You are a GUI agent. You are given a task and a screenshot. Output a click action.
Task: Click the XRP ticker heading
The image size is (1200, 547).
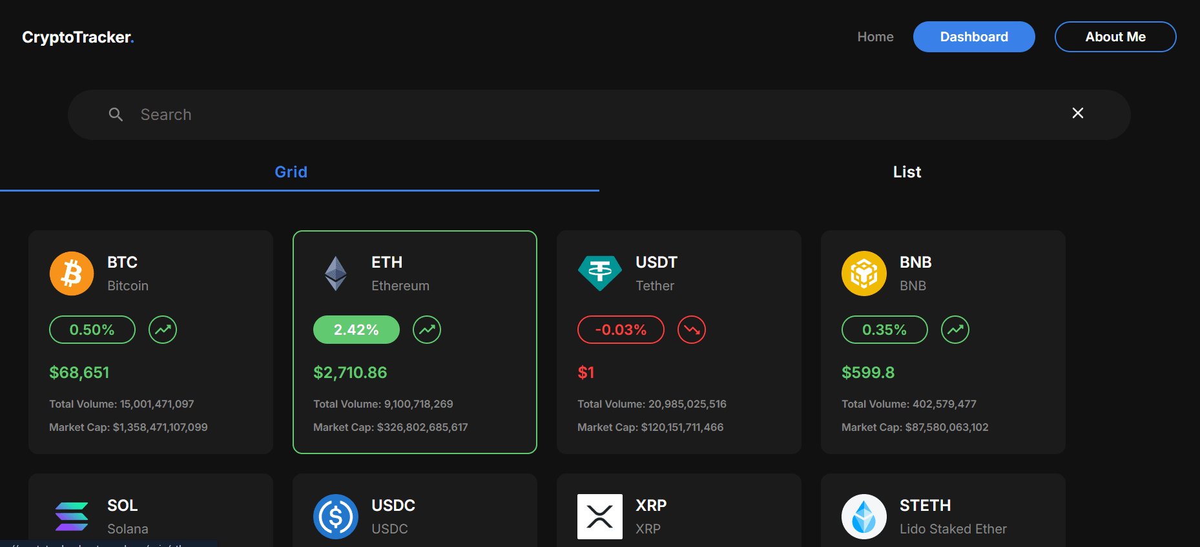click(x=651, y=506)
